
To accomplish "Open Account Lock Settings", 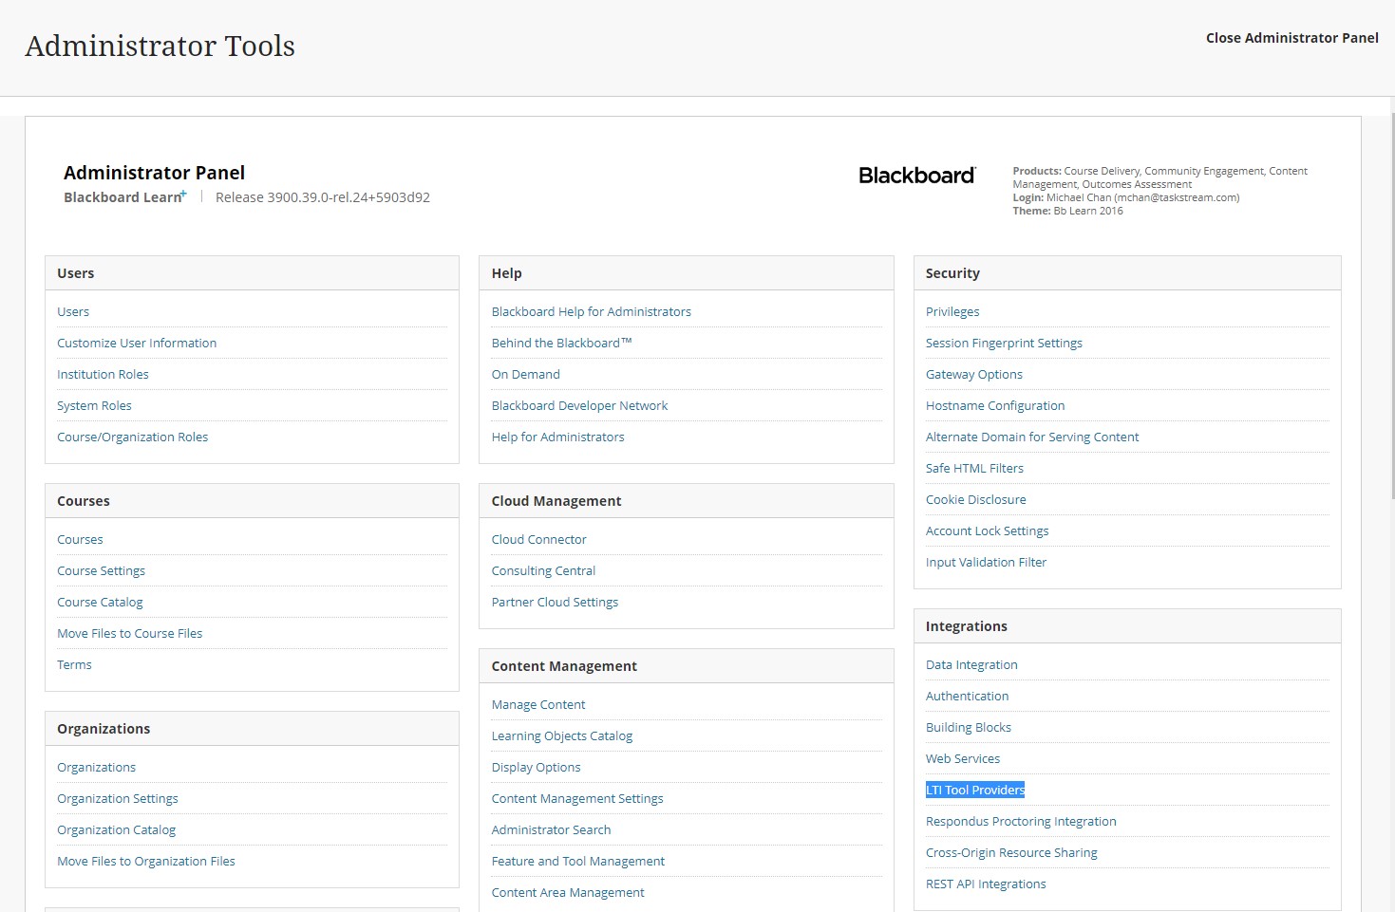I will point(988,530).
